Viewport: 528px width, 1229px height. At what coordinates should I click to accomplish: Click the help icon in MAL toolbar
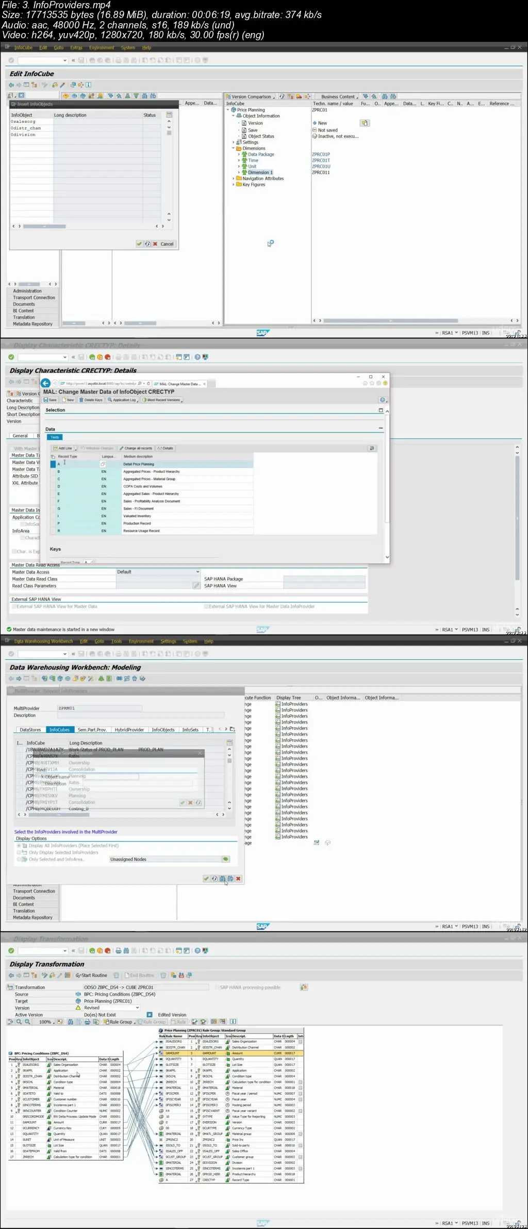click(383, 400)
